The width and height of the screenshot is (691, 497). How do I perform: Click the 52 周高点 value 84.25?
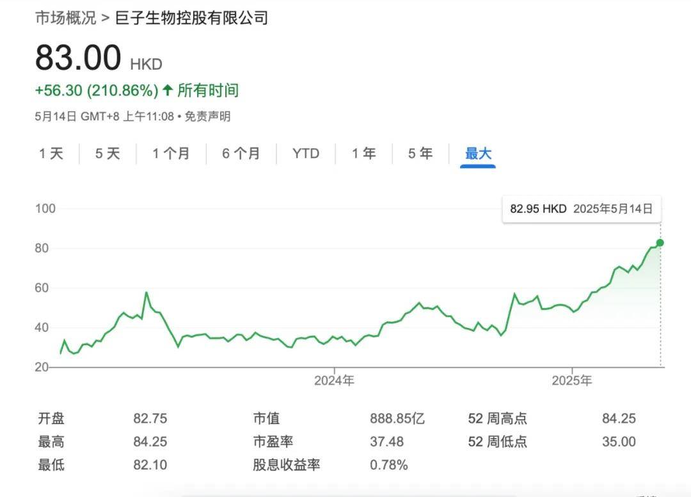619,418
